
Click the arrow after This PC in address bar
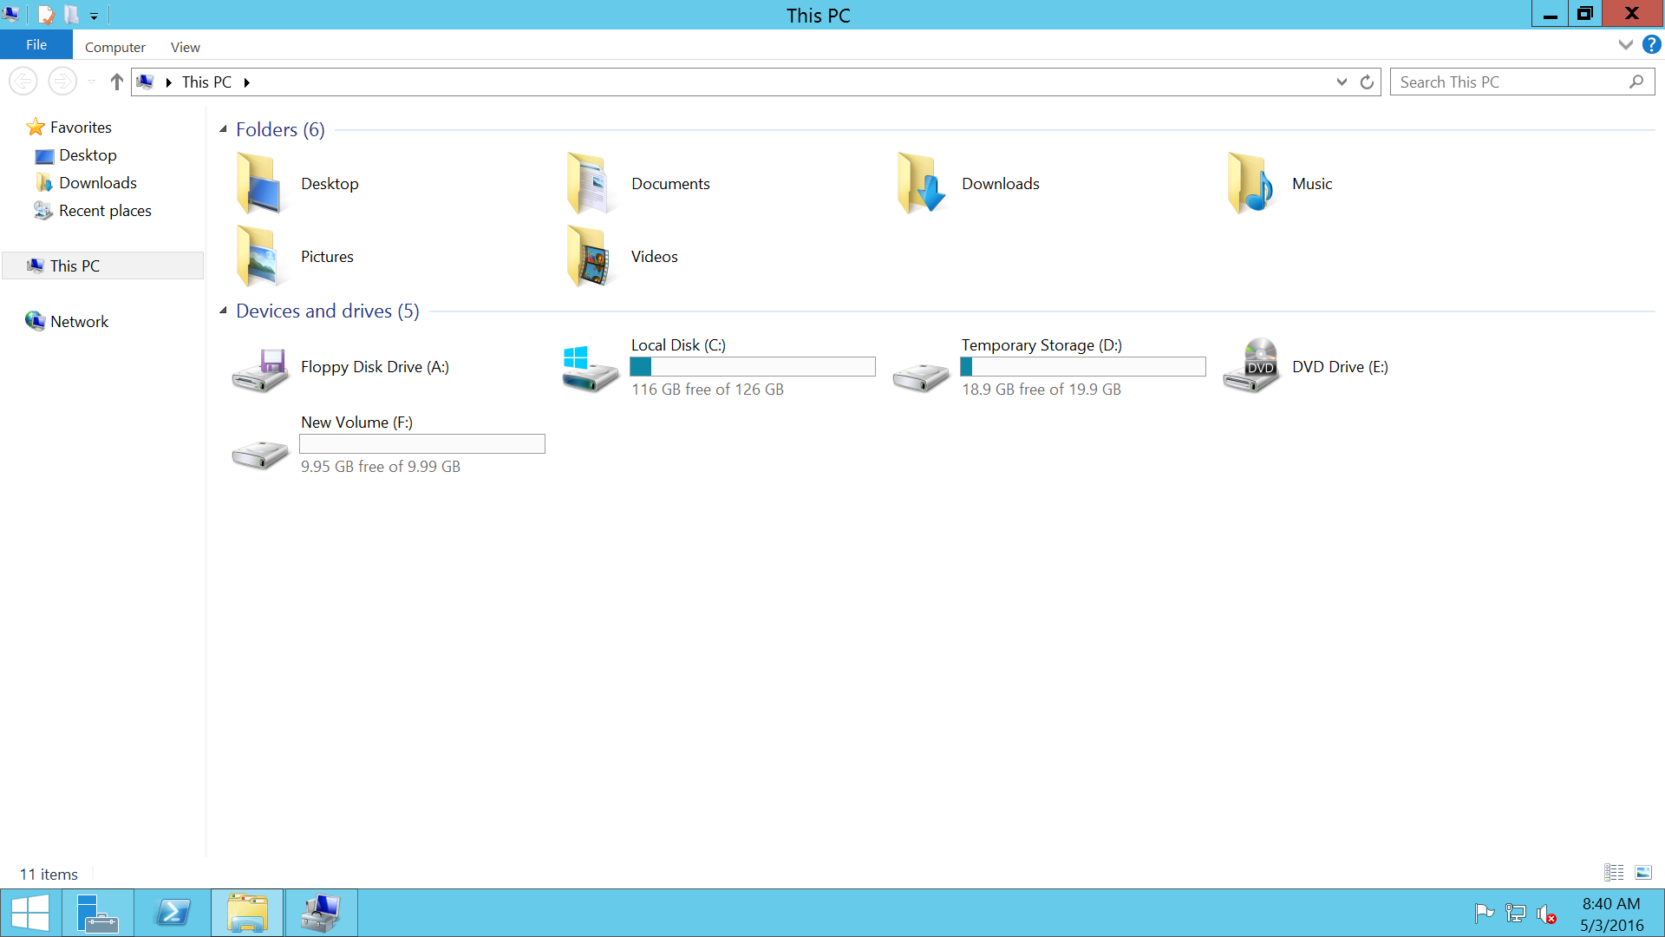coord(247,82)
